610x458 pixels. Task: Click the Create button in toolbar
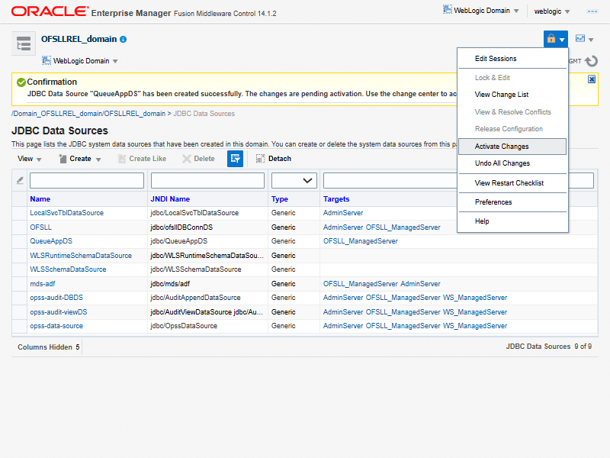click(x=80, y=159)
